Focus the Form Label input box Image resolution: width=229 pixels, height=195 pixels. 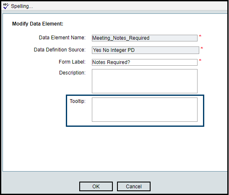(x=145, y=62)
